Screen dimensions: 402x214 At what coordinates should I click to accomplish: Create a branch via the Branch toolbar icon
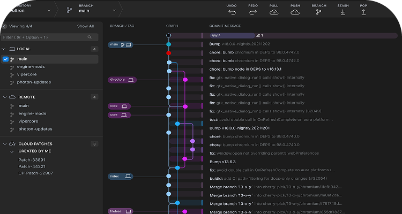[x=319, y=12]
